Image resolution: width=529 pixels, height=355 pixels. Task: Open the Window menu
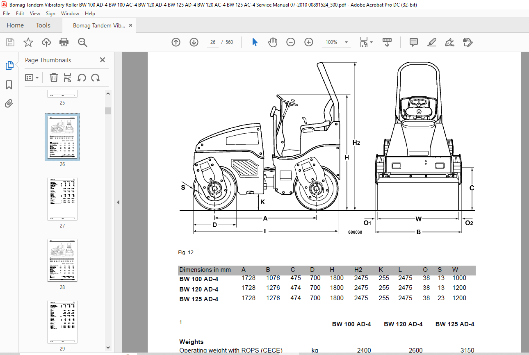pos(70,14)
